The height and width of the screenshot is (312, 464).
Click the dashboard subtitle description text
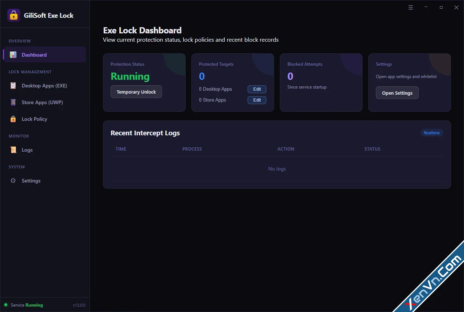pyautogui.click(x=191, y=40)
